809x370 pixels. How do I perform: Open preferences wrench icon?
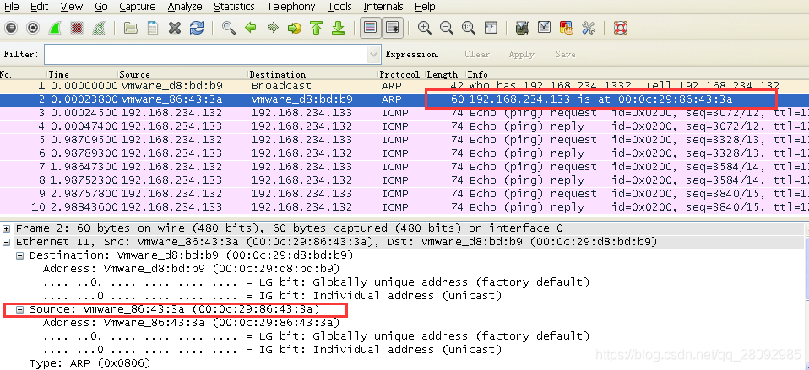(589, 28)
